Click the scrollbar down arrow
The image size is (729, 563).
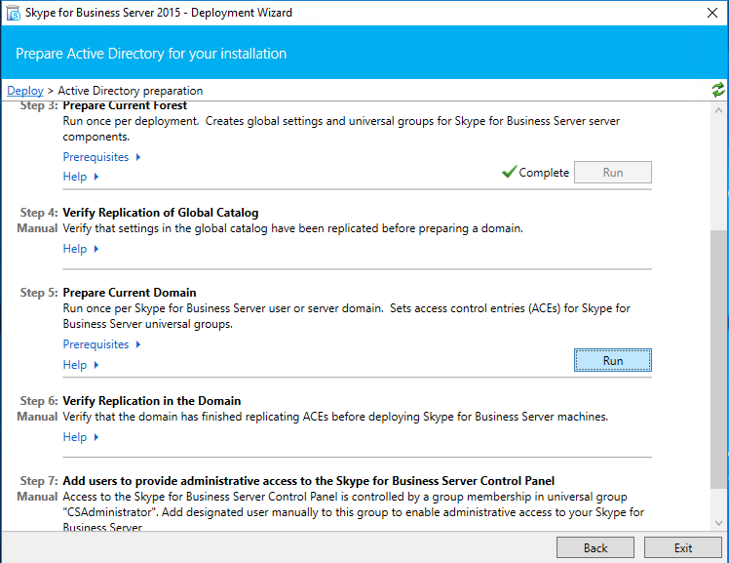(718, 523)
